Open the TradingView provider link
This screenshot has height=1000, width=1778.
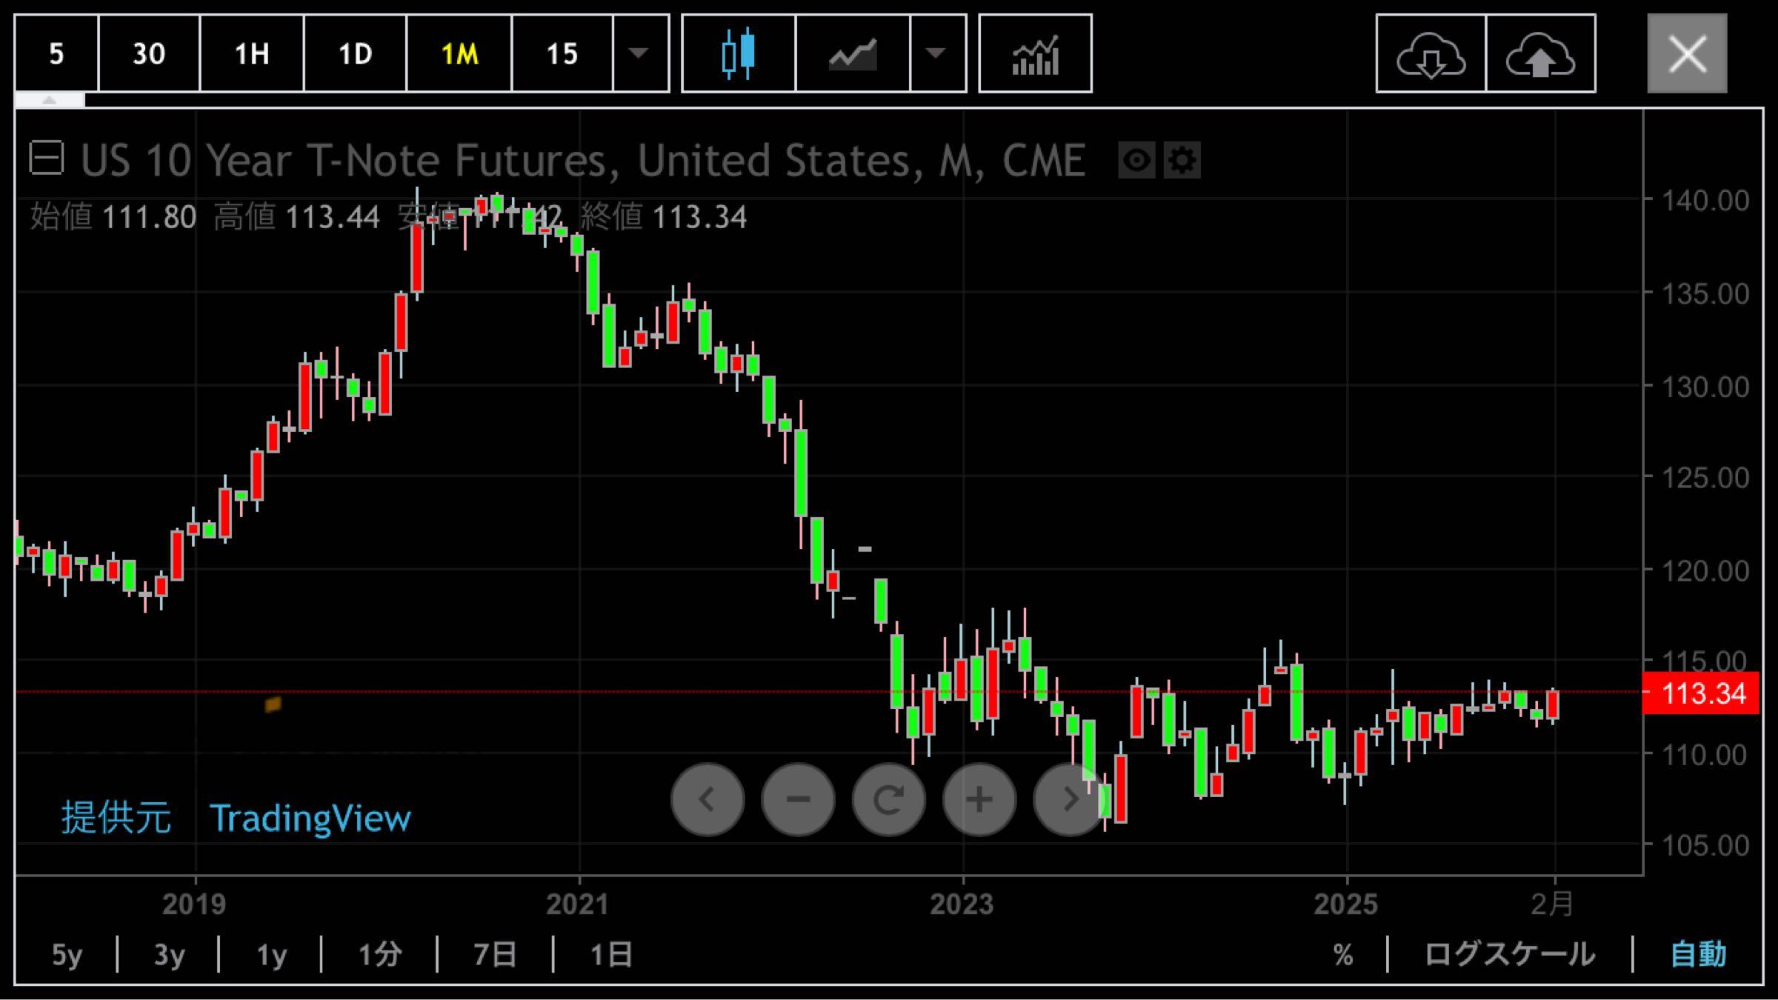310,819
